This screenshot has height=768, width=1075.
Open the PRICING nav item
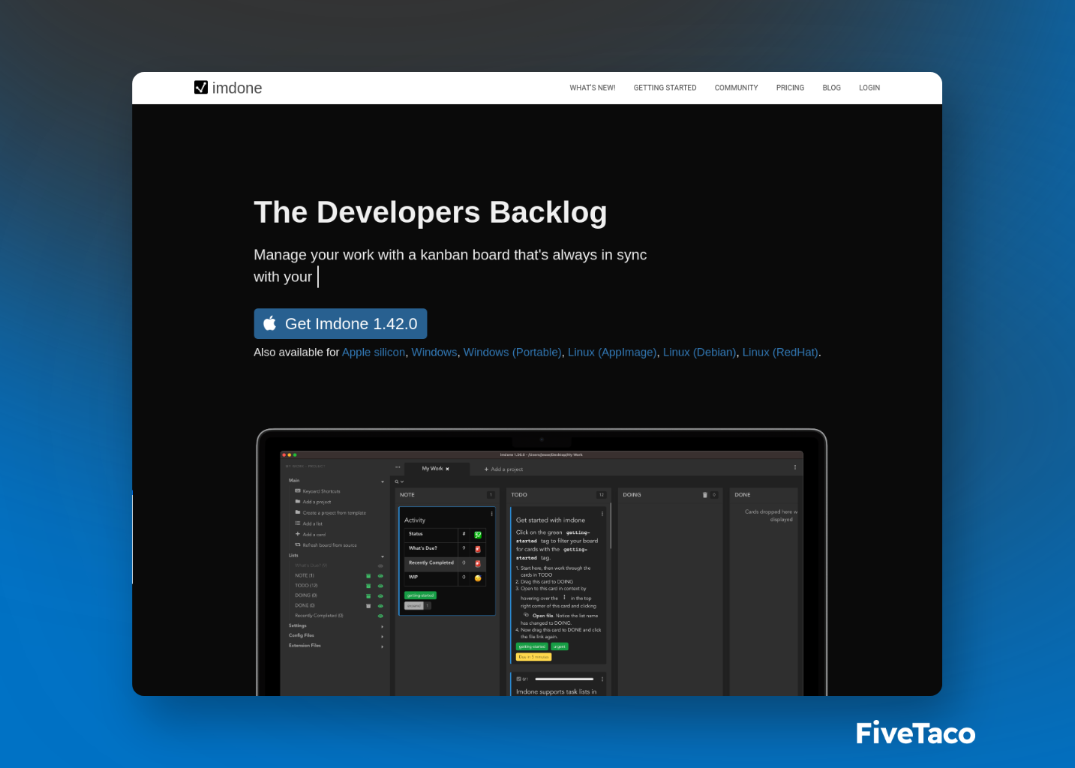click(790, 88)
